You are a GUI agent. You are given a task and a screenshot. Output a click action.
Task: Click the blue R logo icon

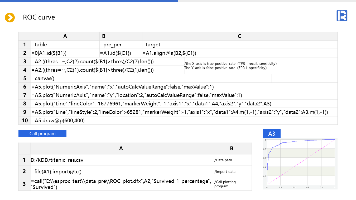point(342,16)
